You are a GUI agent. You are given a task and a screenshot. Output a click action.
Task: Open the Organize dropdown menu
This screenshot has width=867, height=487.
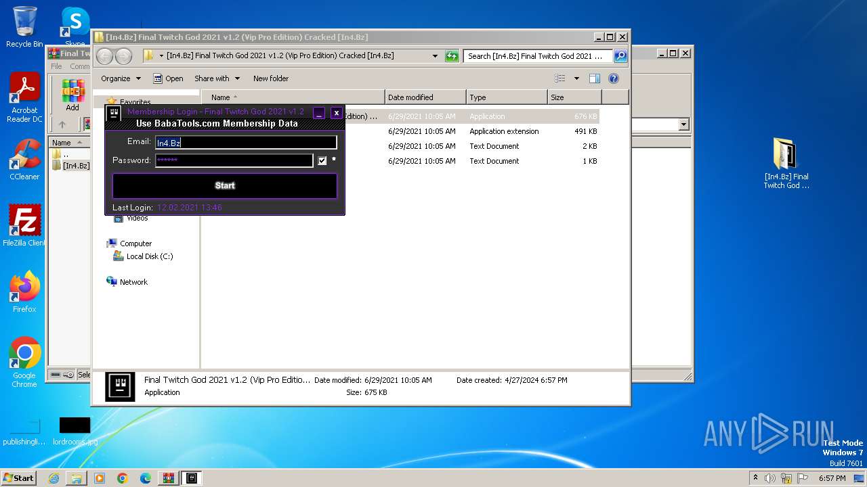pos(121,78)
